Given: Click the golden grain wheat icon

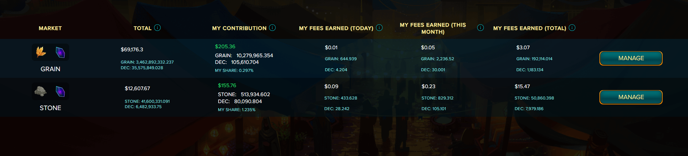Looking at the screenshot, I should pyautogui.click(x=41, y=52).
